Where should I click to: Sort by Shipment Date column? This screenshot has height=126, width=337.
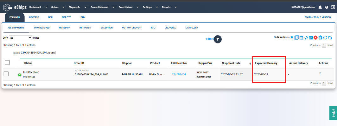pyautogui.click(x=231, y=63)
